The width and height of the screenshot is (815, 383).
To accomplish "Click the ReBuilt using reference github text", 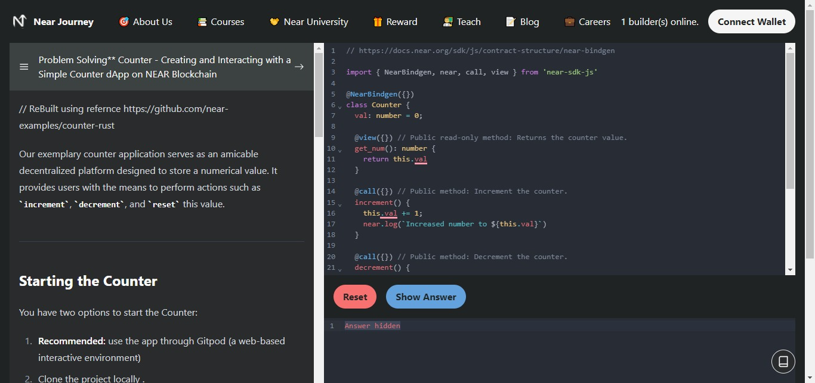I will pos(124,117).
